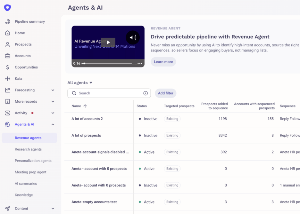Click the Kaia waveform icon

[7, 79]
